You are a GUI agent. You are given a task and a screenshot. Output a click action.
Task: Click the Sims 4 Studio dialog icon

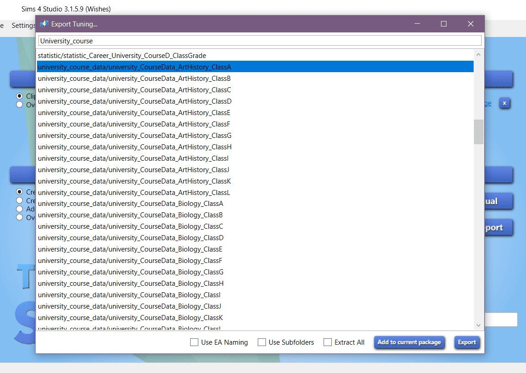(44, 24)
